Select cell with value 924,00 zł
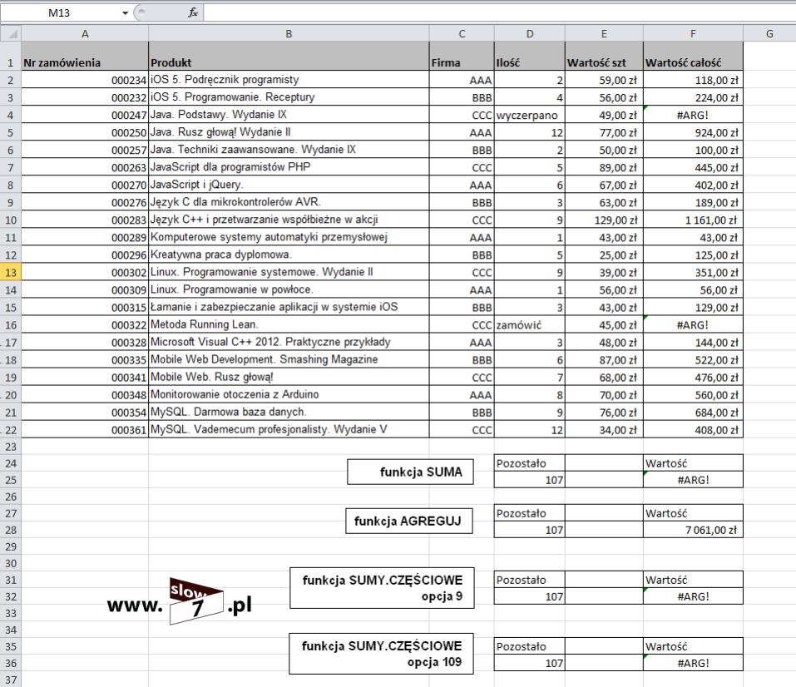The height and width of the screenshot is (687, 796). point(693,132)
